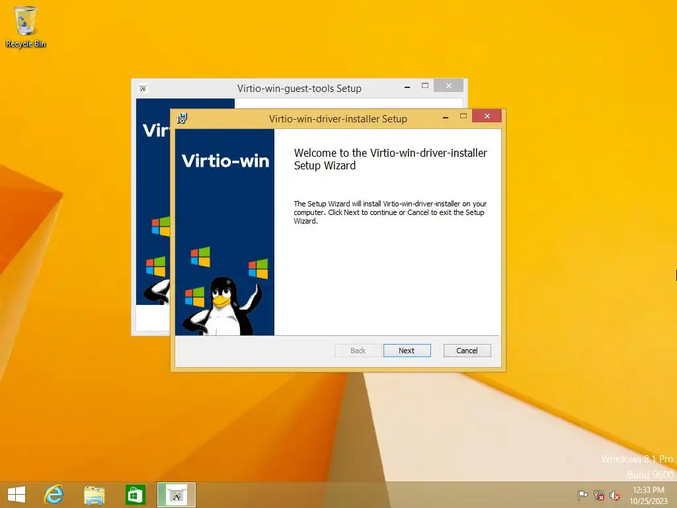Open File Explorer from the taskbar
Image resolution: width=677 pixels, height=508 pixels.
coord(94,495)
